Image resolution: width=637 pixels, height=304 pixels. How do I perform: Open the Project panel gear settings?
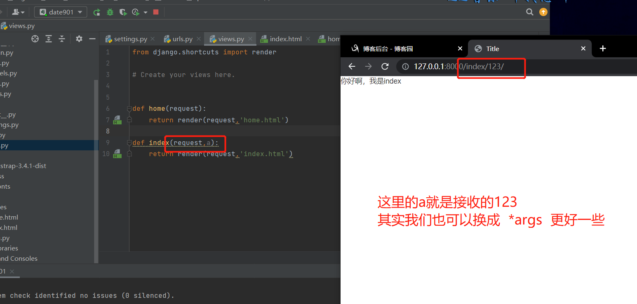coord(79,39)
